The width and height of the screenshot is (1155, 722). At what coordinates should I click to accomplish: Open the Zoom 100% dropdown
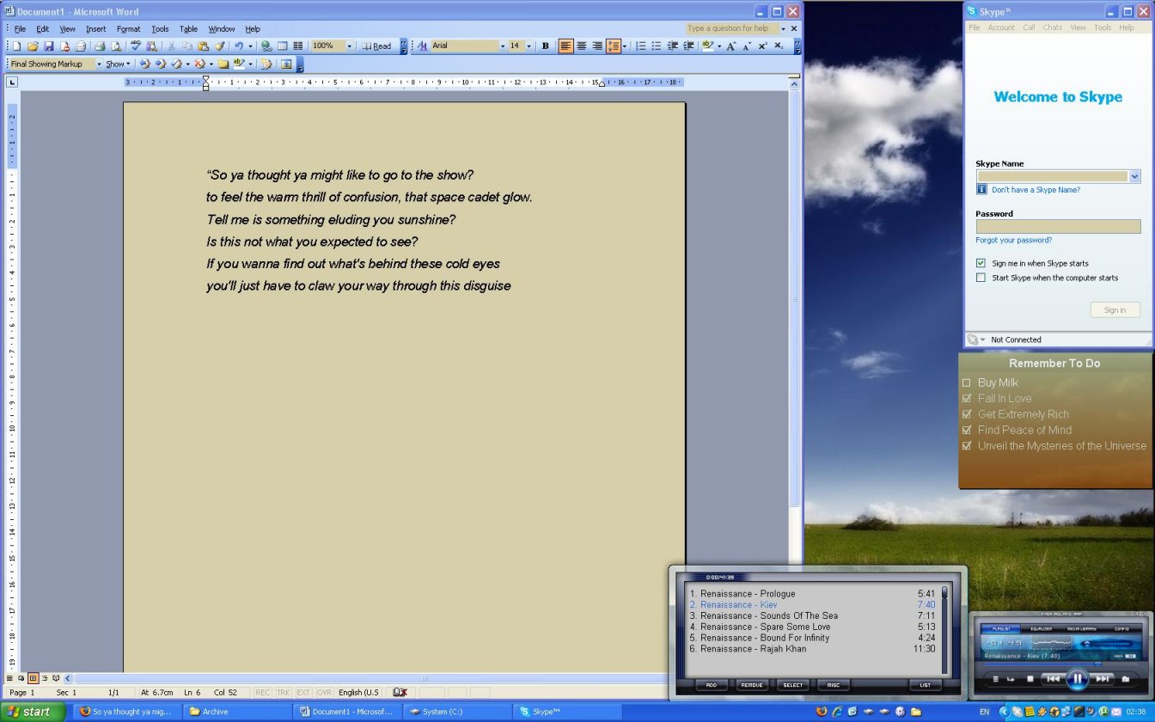tap(350, 46)
